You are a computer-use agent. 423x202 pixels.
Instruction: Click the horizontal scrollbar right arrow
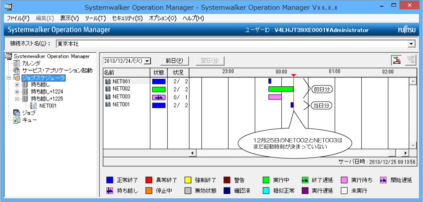coord(406,153)
